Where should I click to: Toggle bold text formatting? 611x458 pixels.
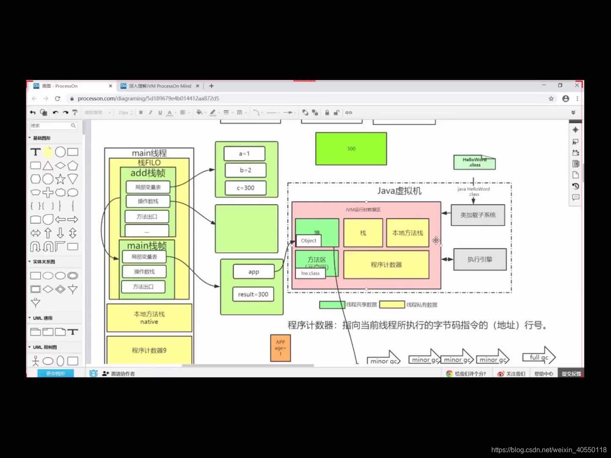[141, 112]
